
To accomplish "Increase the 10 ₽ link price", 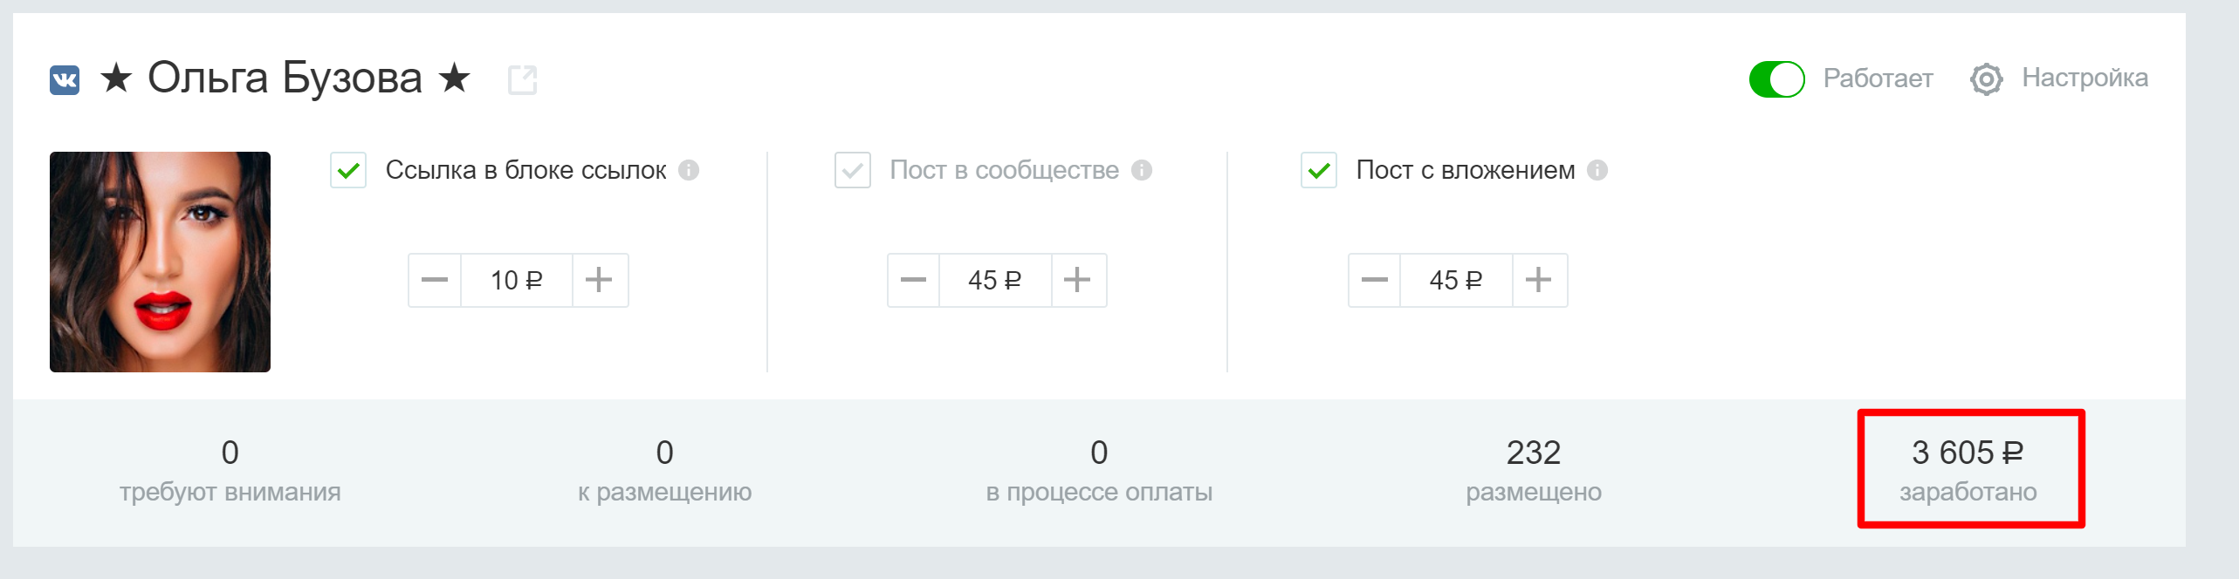I will coord(600,280).
